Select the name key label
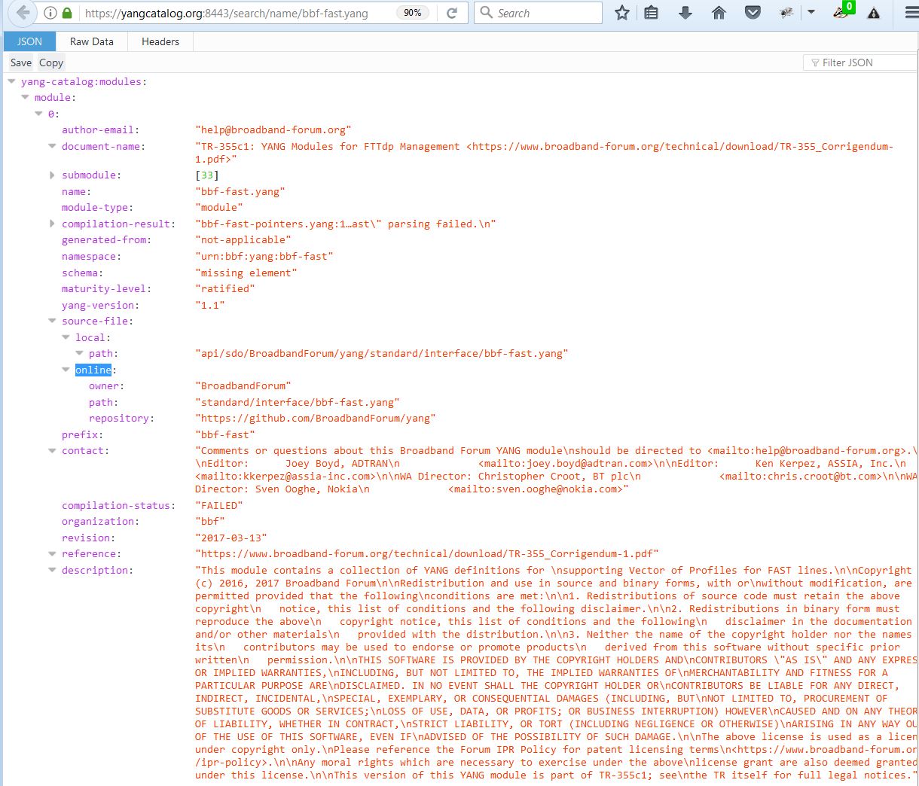Image resolution: width=919 pixels, height=786 pixels. coord(75,192)
